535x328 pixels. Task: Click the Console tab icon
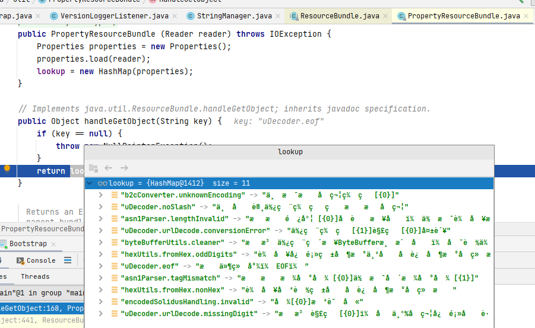pos(20,261)
